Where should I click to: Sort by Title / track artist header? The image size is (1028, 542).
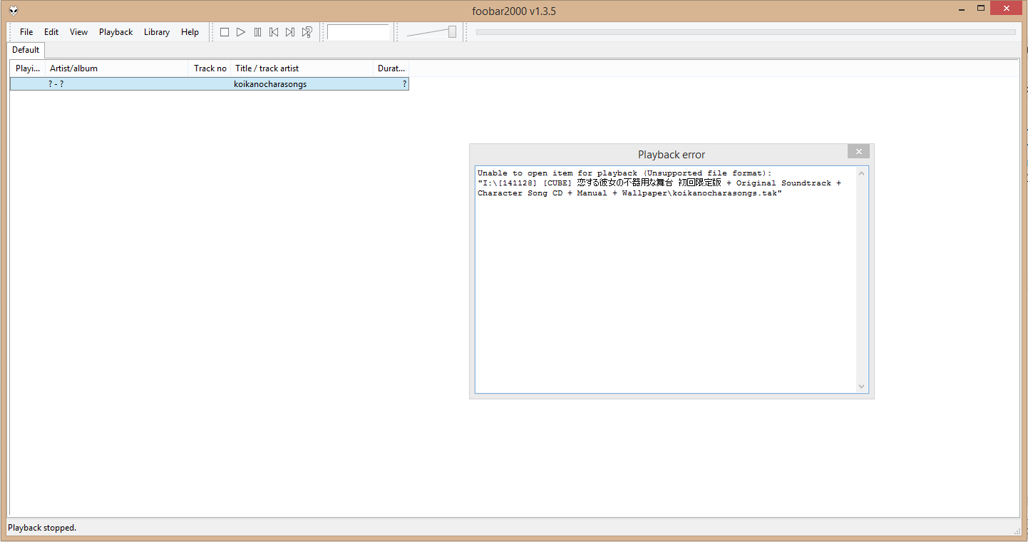click(x=302, y=68)
